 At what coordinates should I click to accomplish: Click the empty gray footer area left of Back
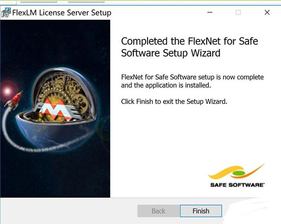(69, 211)
